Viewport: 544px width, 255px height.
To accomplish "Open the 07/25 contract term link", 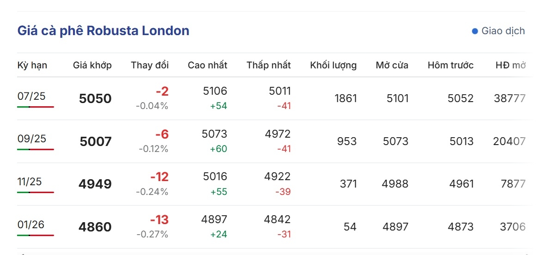I will [31, 96].
